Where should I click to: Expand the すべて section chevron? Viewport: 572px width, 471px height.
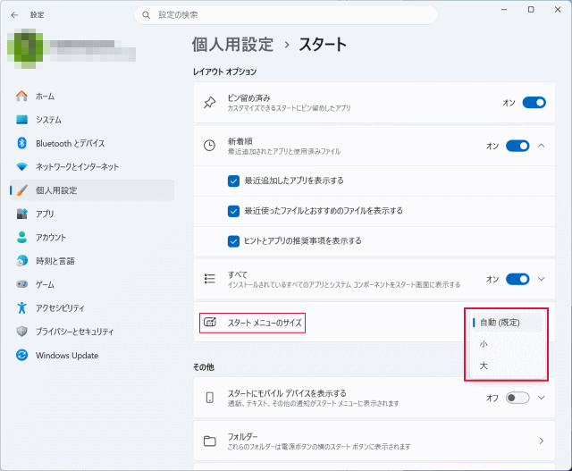click(x=542, y=279)
